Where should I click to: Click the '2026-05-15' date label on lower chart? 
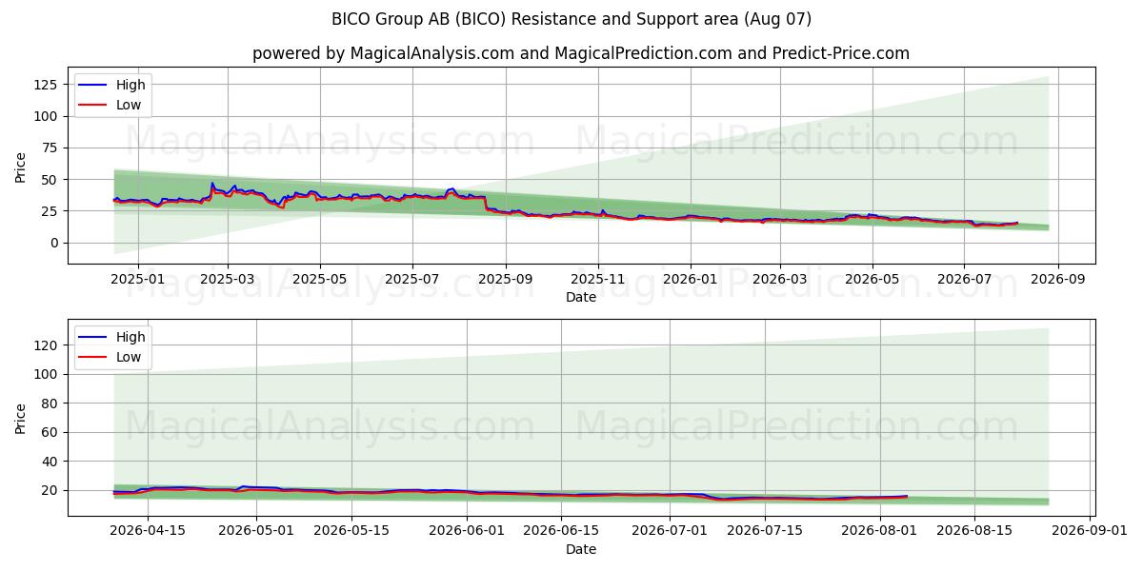[x=351, y=532]
